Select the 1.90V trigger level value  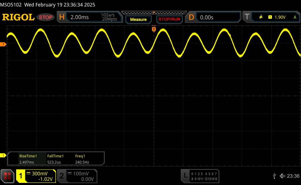(x=280, y=17)
